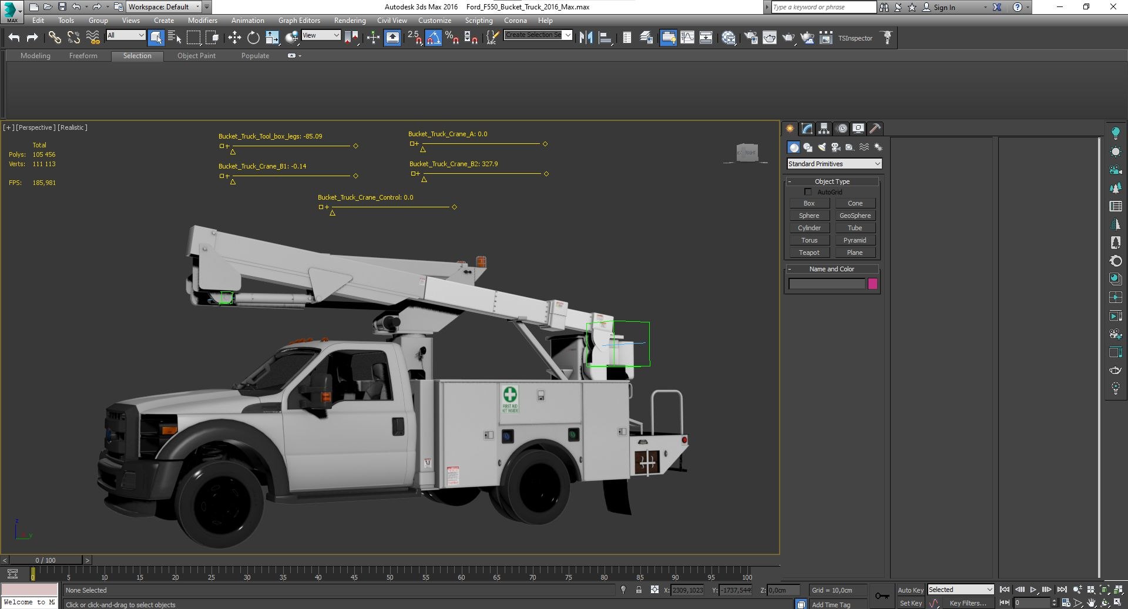Open the Select by Name dialog
This screenshot has height=609, width=1128.
(x=174, y=38)
